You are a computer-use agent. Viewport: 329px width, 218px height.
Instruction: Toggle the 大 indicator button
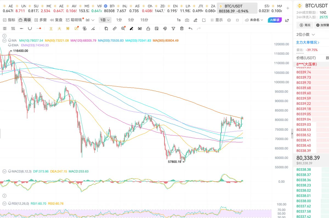59,28
